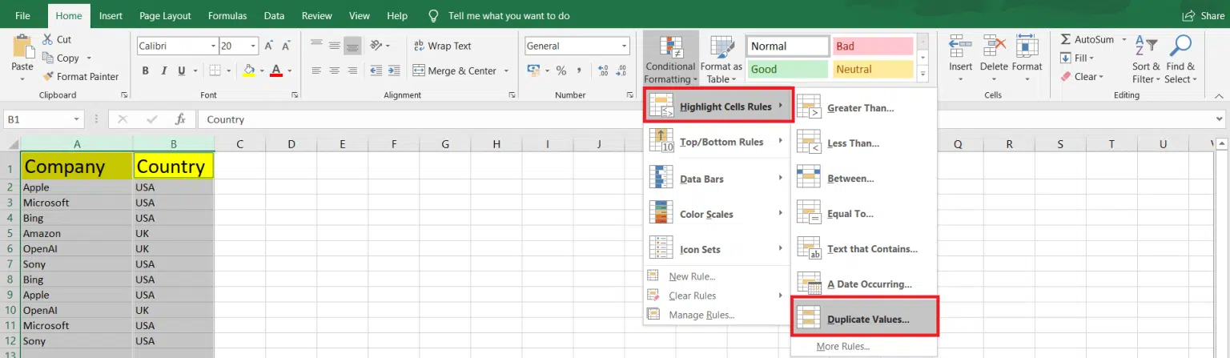Image resolution: width=1230 pixels, height=358 pixels.
Task: Expand the Name Box dropdown for B1
Action: [x=77, y=119]
